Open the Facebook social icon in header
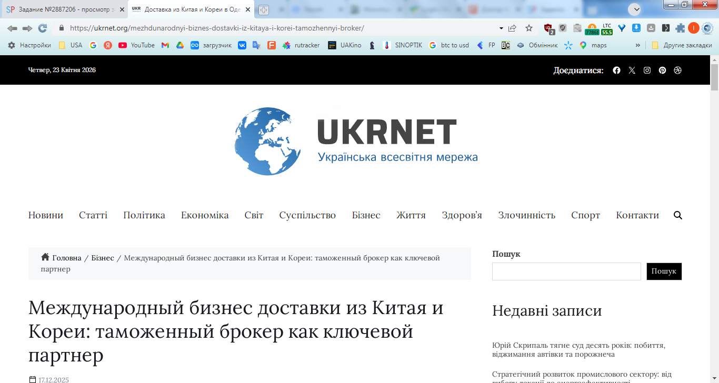Screen dimensions: 719x383 pyautogui.click(x=617, y=70)
